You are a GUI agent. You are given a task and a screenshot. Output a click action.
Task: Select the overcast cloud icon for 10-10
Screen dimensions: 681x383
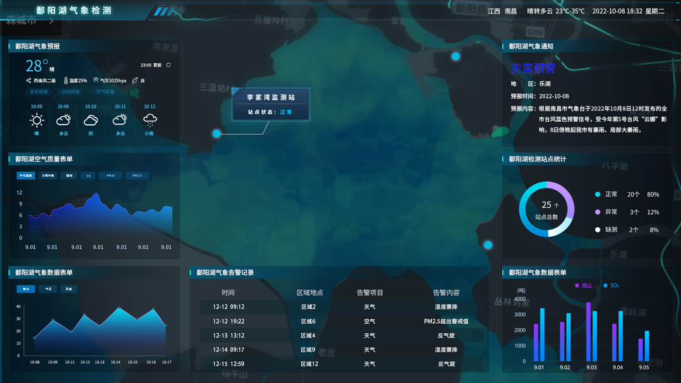click(91, 120)
